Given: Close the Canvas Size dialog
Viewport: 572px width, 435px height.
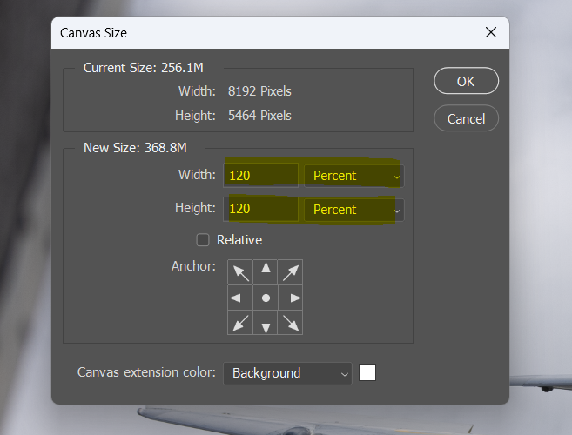Looking at the screenshot, I should coord(491,32).
